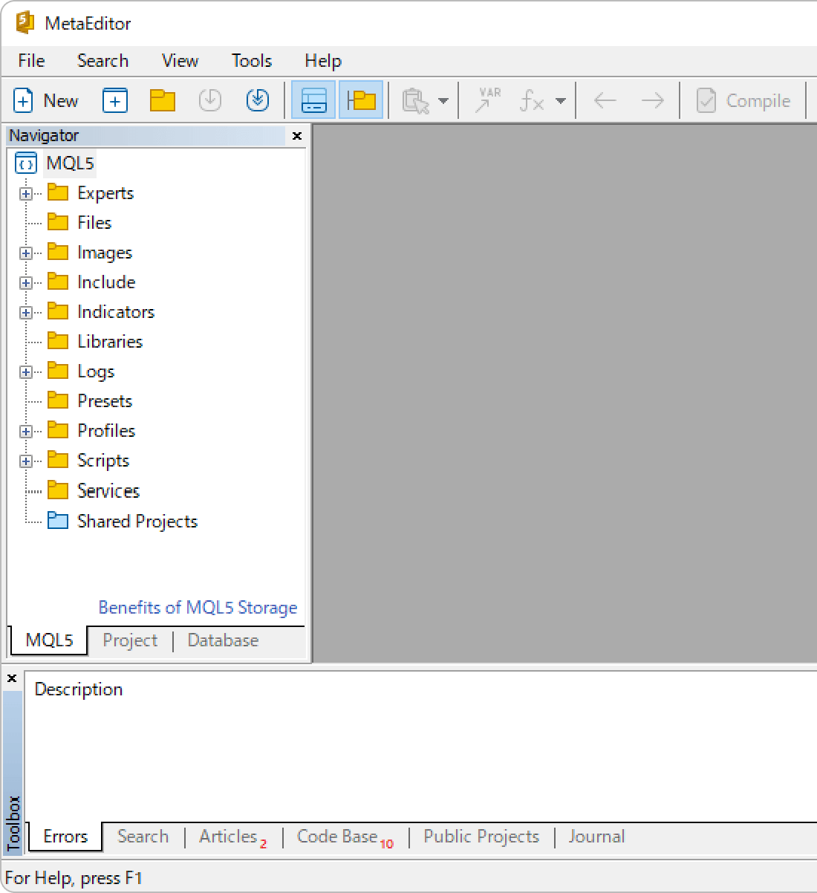Open the File menu
The height and width of the screenshot is (893, 817).
31,61
